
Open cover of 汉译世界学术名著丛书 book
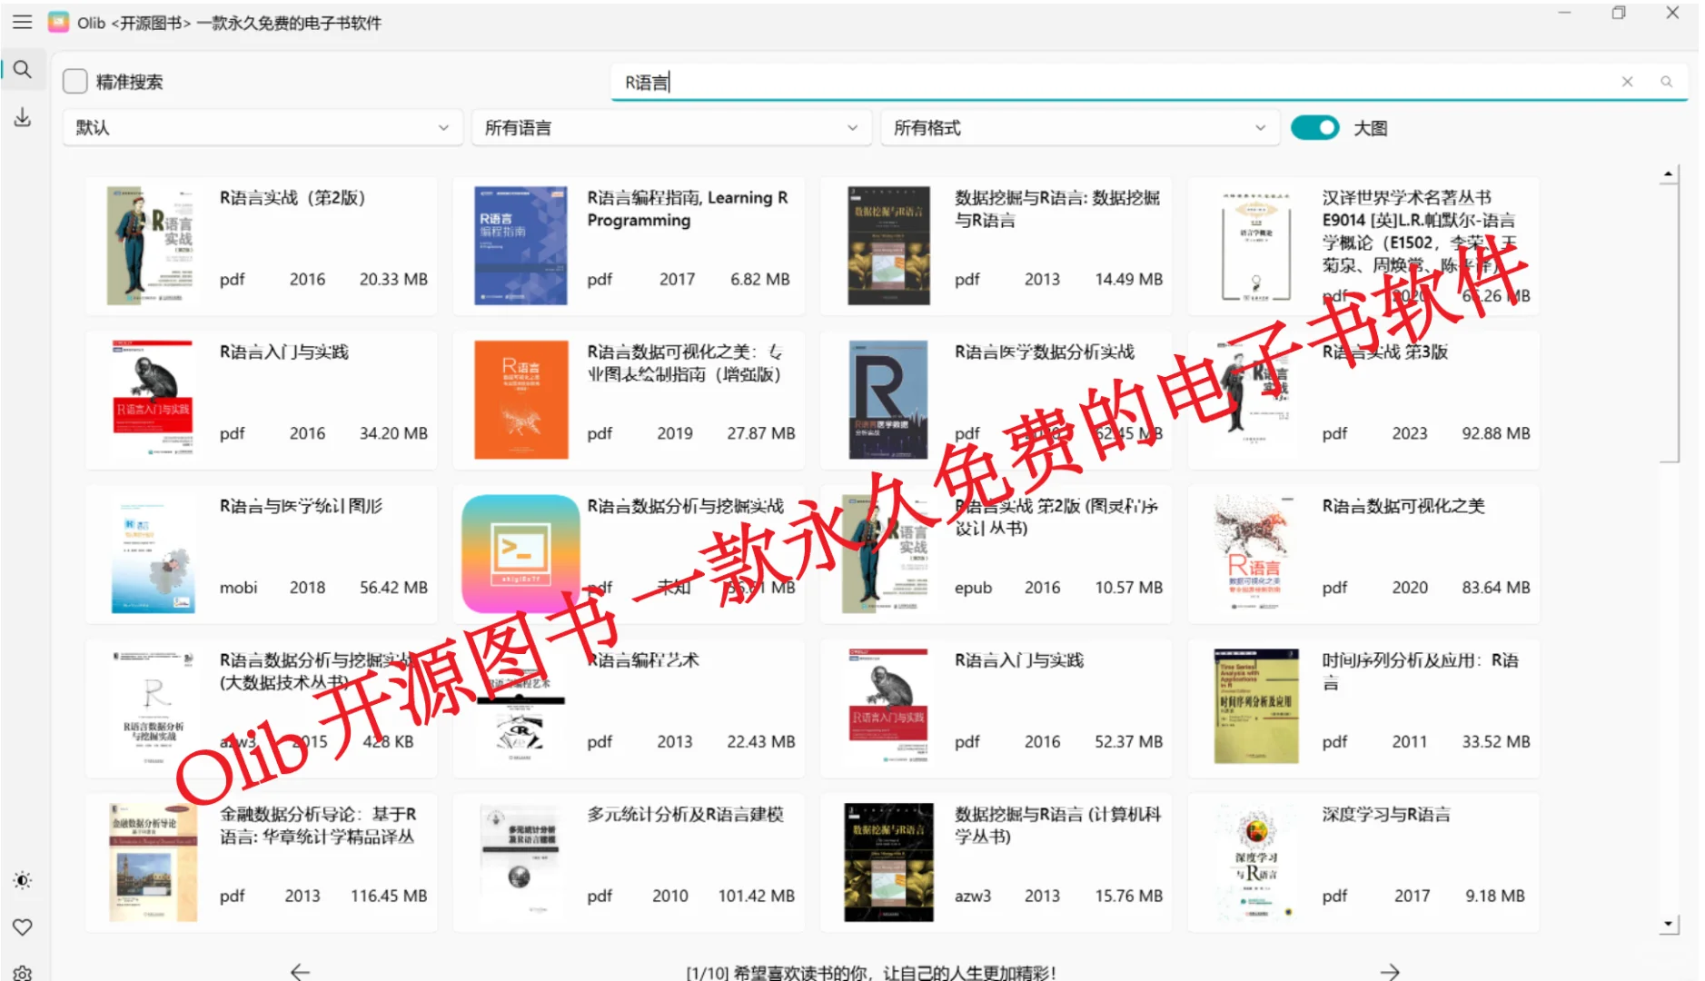(x=1256, y=245)
